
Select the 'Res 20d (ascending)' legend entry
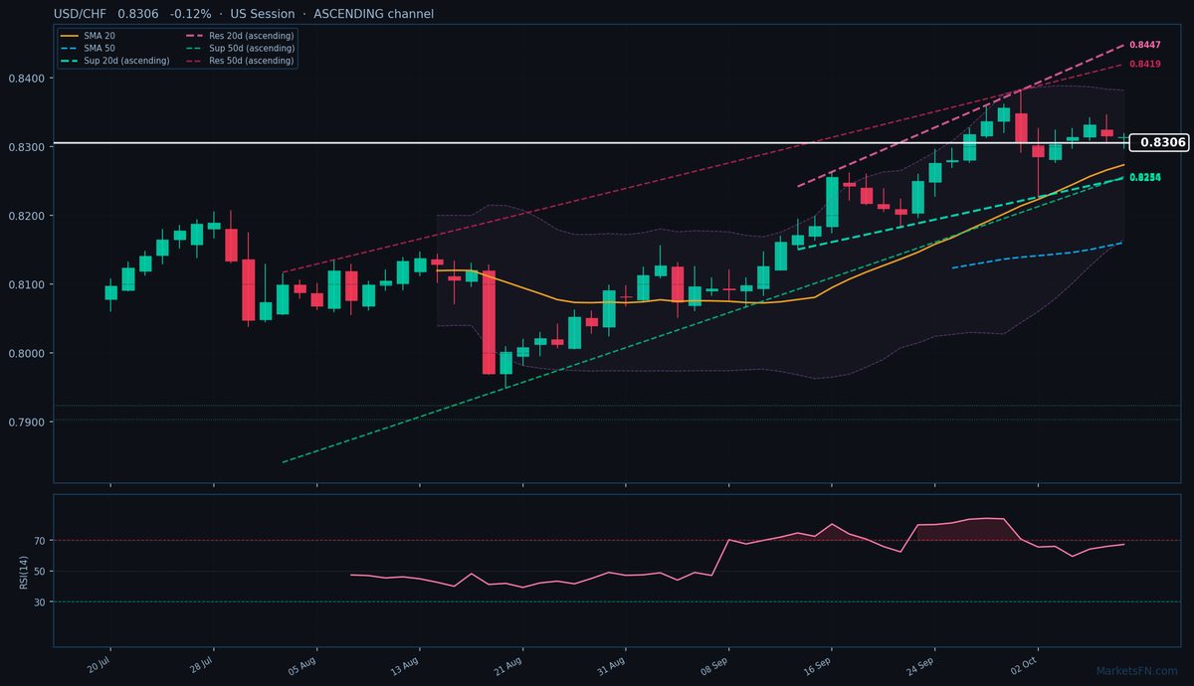[x=240, y=36]
